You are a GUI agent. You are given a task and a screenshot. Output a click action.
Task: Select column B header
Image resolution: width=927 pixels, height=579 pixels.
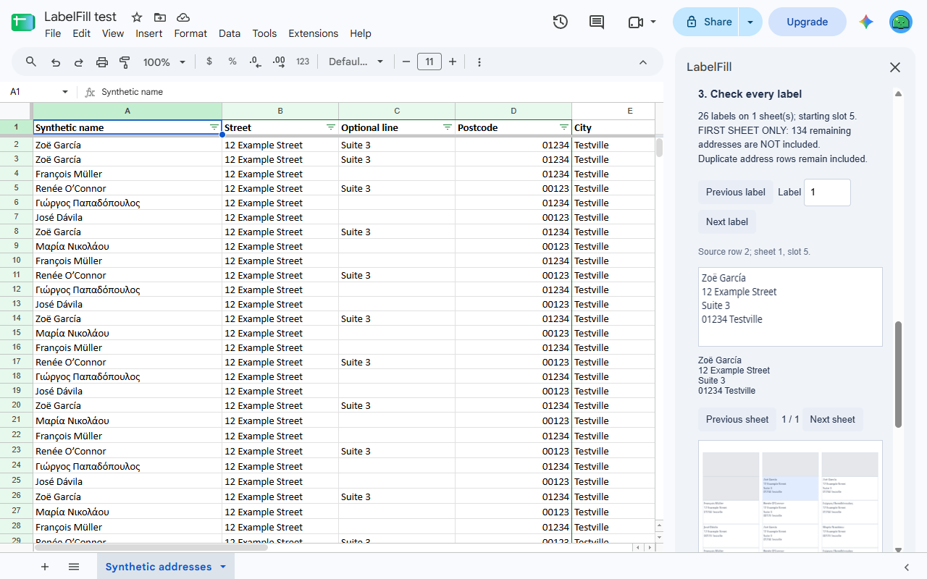coord(280,111)
